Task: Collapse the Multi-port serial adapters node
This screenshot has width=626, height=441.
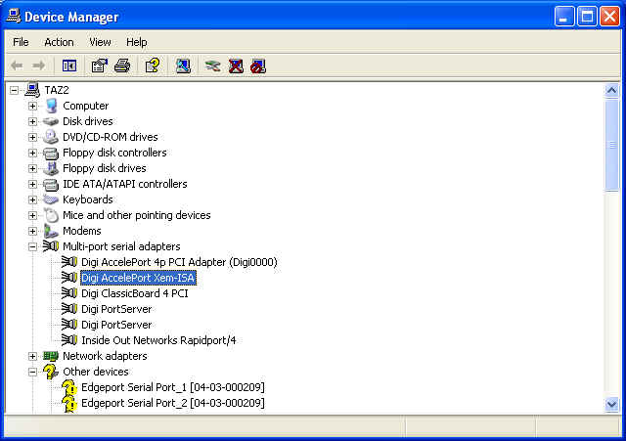Action: [x=32, y=246]
